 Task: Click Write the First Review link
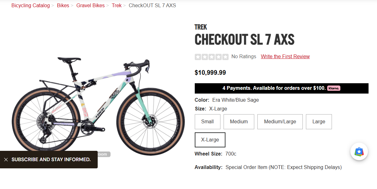(x=285, y=57)
